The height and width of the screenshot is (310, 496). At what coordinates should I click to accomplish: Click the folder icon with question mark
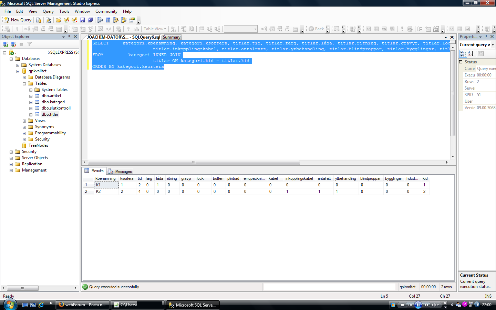click(x=66, y=20)
